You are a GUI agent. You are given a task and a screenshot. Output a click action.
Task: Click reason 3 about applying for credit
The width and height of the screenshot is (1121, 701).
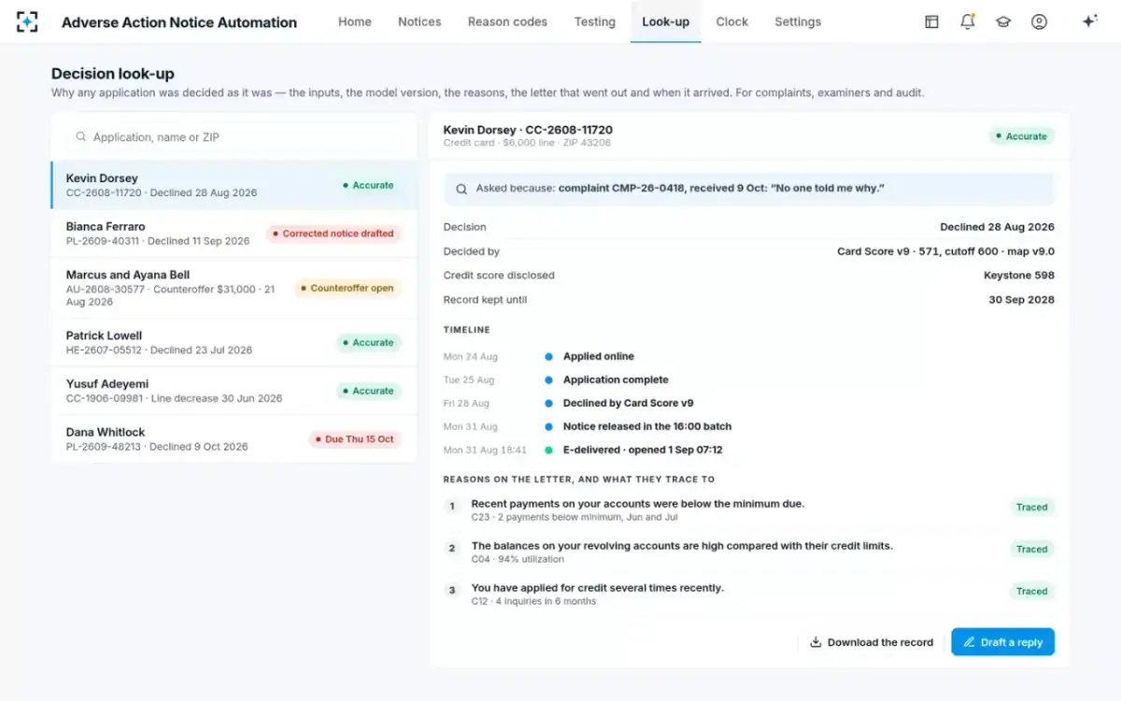click(x=598, y=588)
